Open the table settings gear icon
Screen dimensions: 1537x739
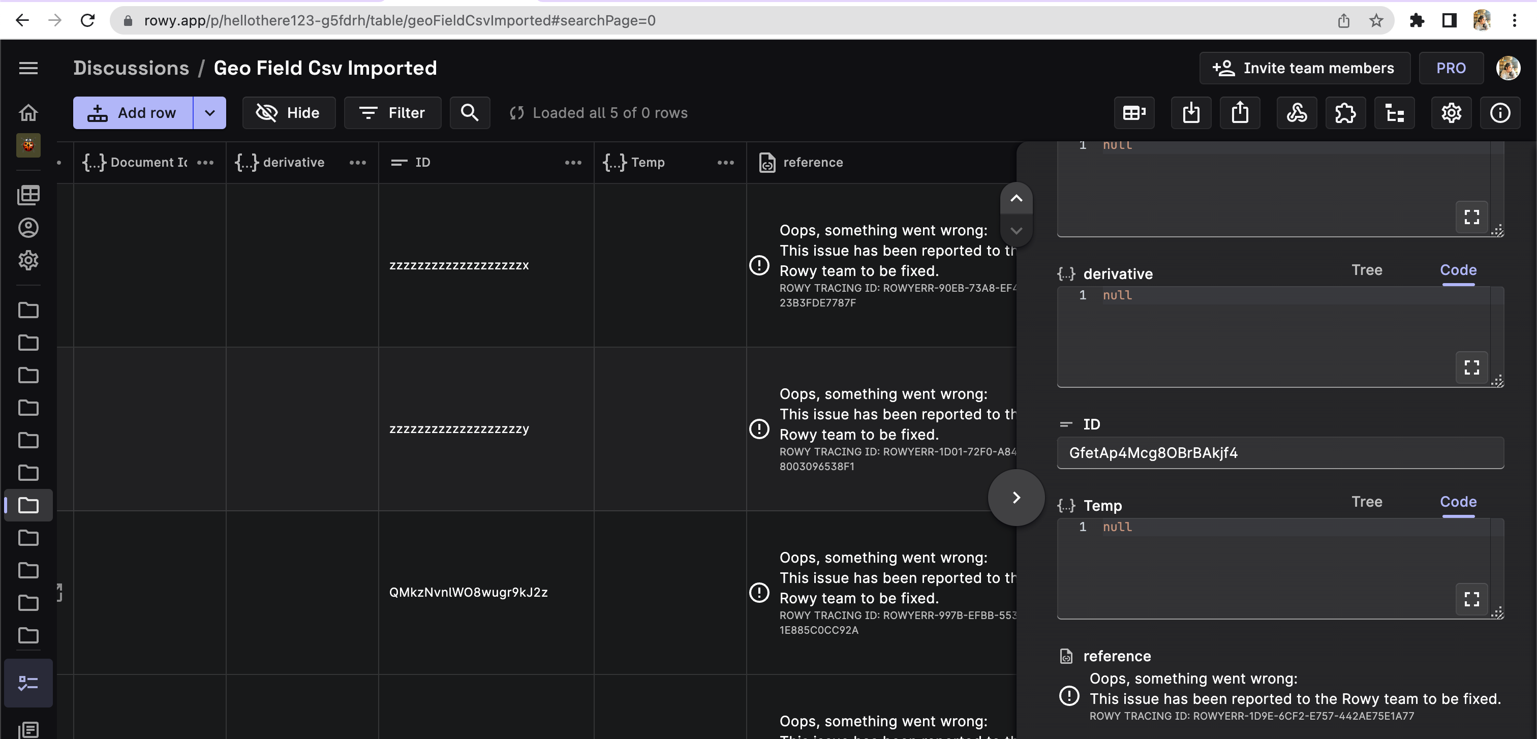(x=1452, y=113)
